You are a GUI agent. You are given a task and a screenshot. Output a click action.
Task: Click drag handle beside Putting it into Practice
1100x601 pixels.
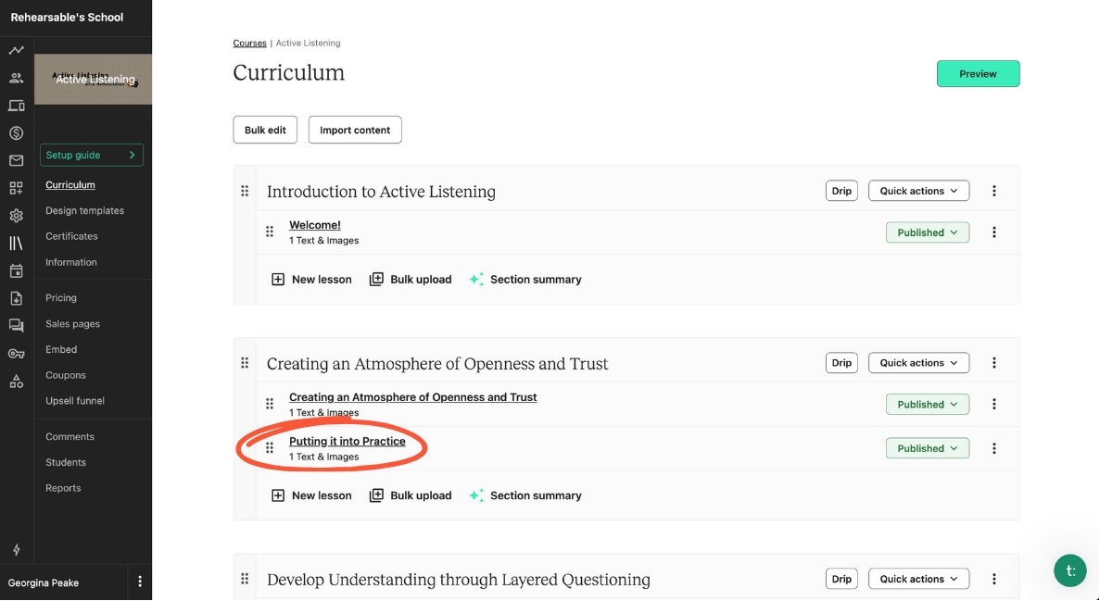(270, 448)
